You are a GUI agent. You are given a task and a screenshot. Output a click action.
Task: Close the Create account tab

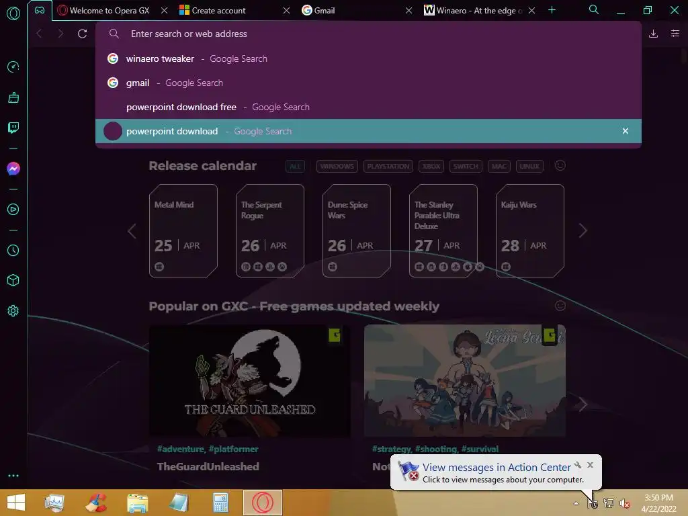point(286,11)
